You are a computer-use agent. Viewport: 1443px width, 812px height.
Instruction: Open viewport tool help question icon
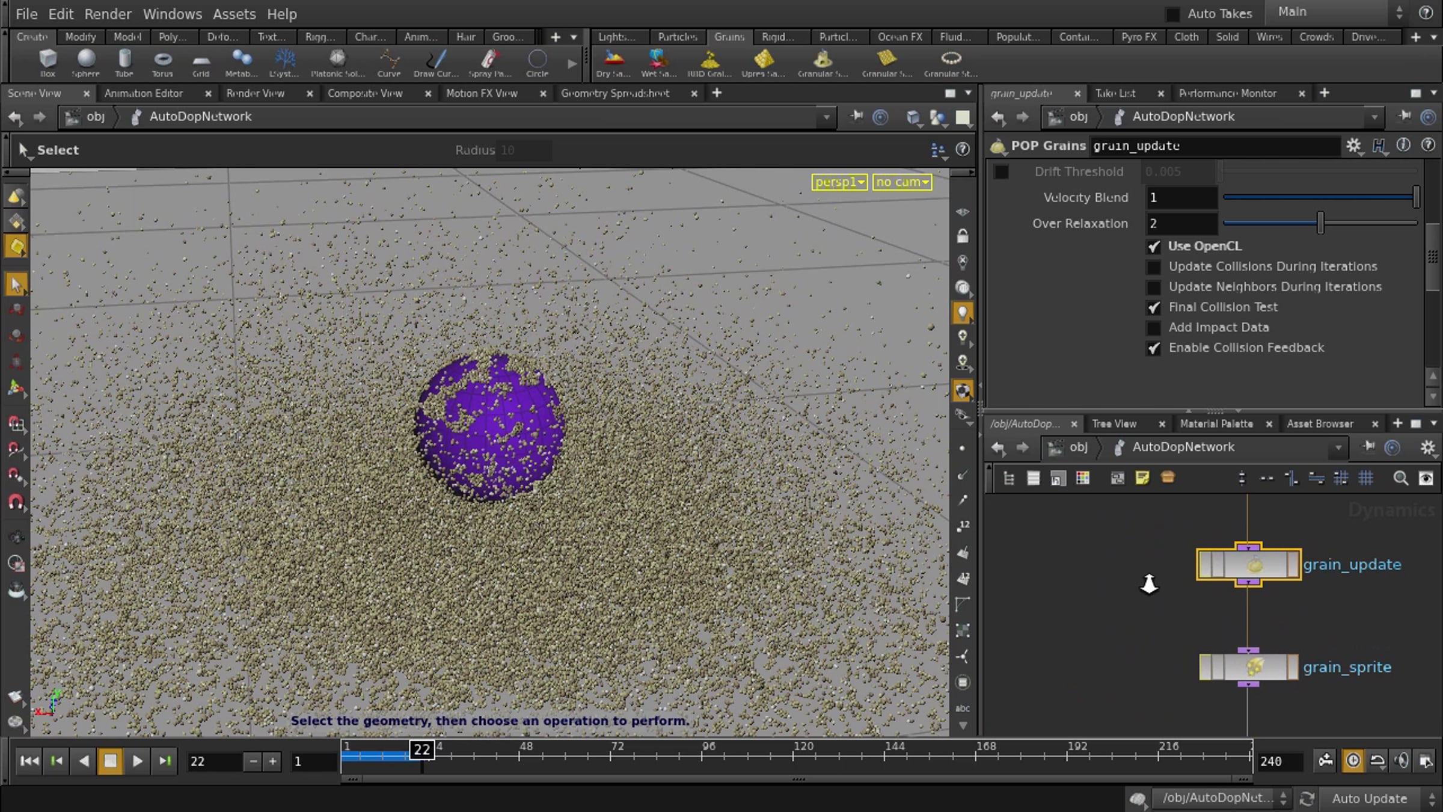963,149
